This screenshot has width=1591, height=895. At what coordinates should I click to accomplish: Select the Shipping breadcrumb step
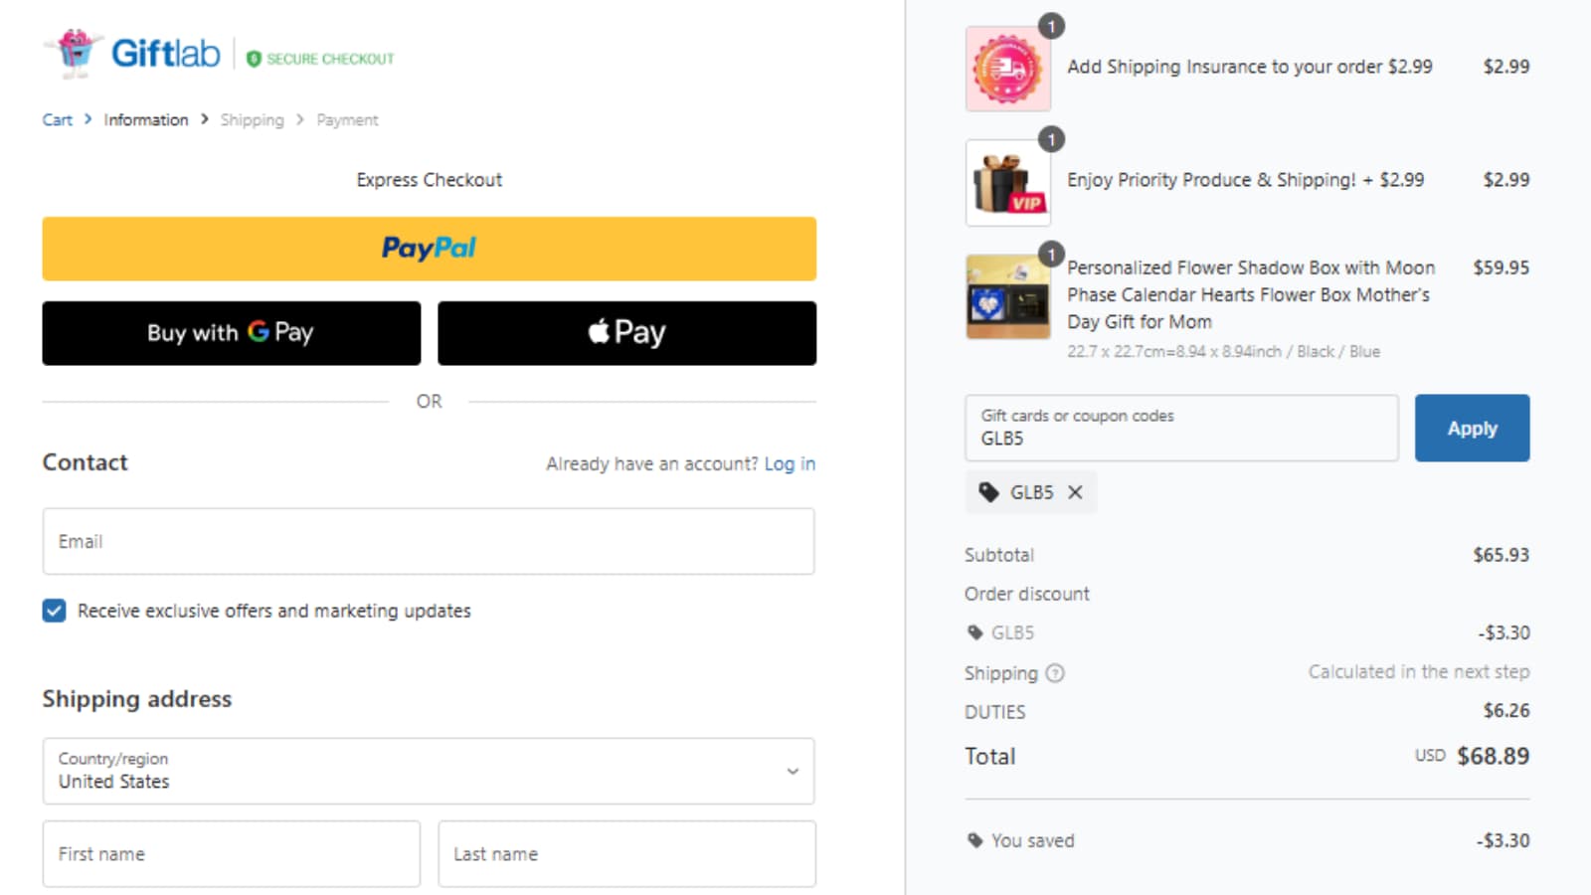(x=252, y=119)
